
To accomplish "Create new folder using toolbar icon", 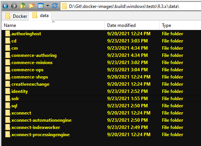I will (32, 6).
